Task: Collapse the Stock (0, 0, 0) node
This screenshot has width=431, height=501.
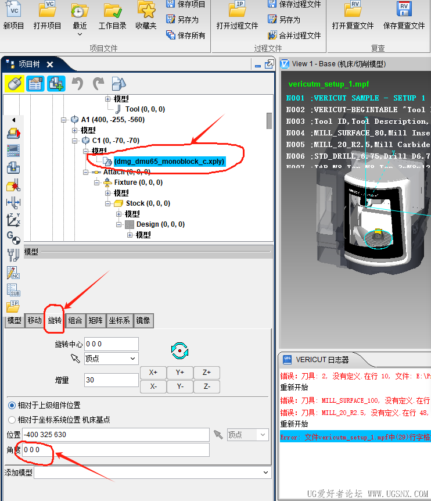Action: coord(107,203)
